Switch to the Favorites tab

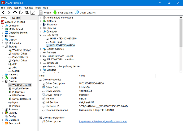[15, 18]
